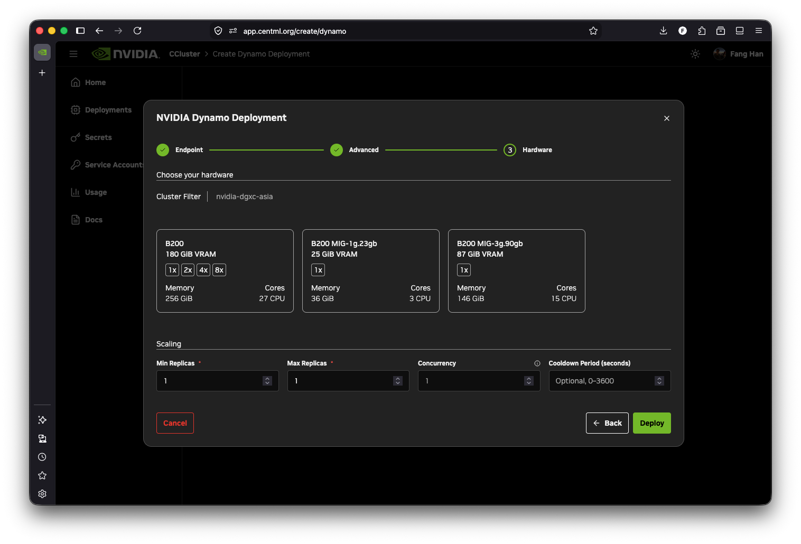Open browser sidebar settings gear
Viewport: 801px width, 544px height.
pos(42,494)
